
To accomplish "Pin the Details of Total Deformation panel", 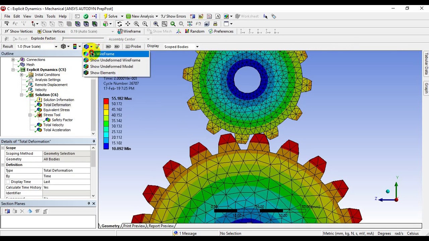I will 94,142.
